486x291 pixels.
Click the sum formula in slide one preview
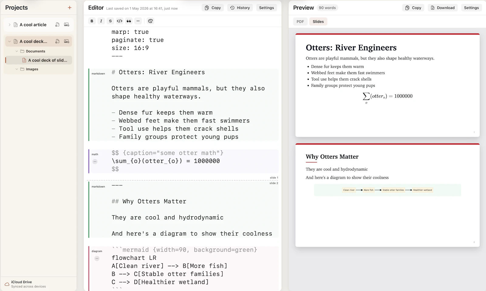click(x=387, y=97)
